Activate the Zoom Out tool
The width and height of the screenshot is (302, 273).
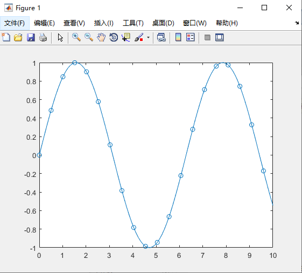pyautogui.click(x=89, y=37)
